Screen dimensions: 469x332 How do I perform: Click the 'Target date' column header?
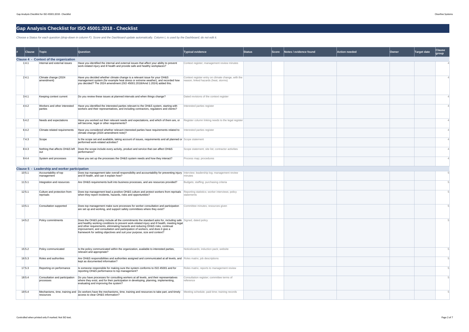tap(425, 52)
